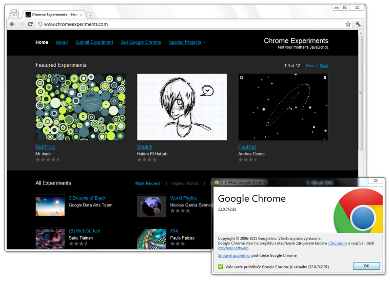Image resolution: width=390 pixels, height=281 pixels.
Task: Click the Chrome logo in the dialog
Action: (359, 211)
